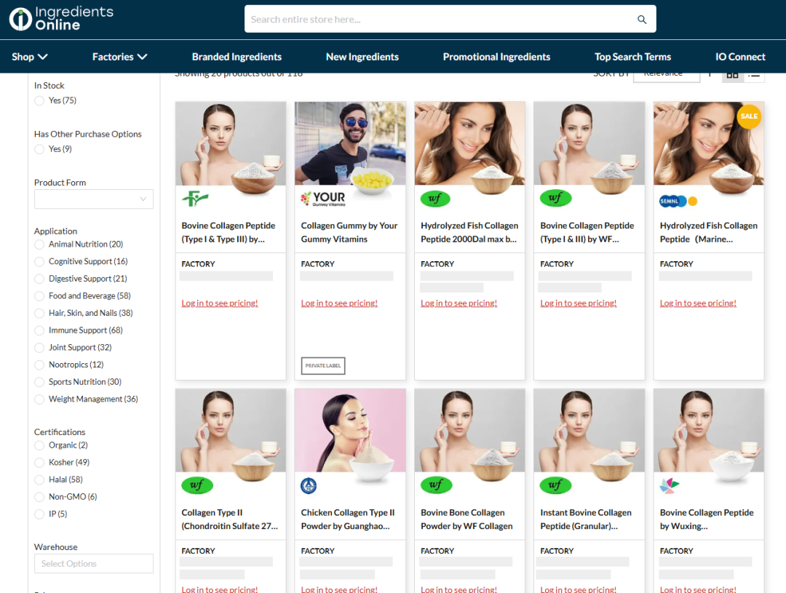Click brand logo on Bovine Collagen Peptide (Type I & Type III) card

pyautogui.click(x=195, y=199)
